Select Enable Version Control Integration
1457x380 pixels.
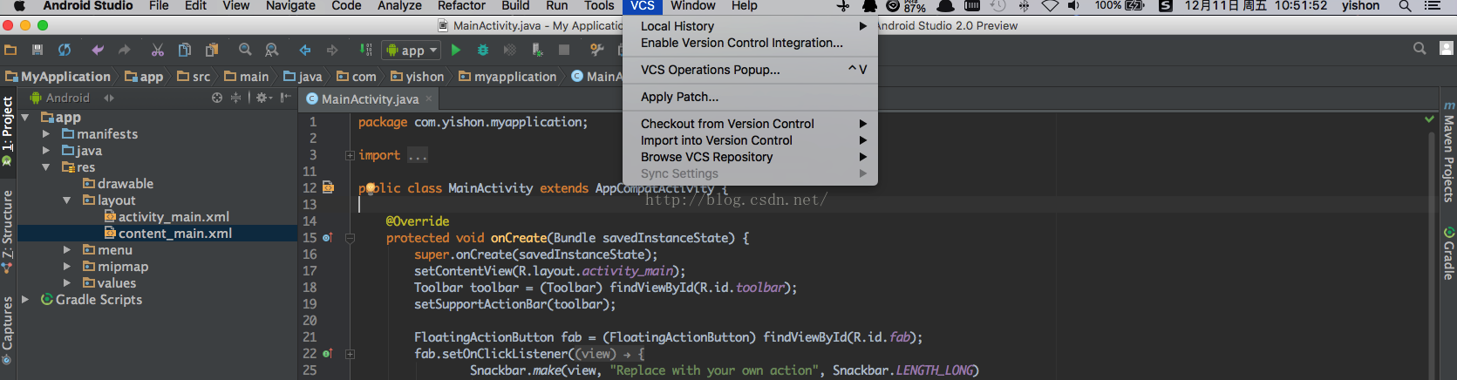(x=750, y=43)
